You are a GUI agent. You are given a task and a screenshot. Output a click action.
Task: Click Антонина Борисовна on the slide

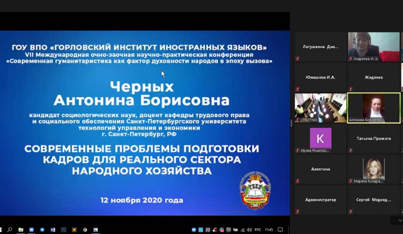(141, 100)
